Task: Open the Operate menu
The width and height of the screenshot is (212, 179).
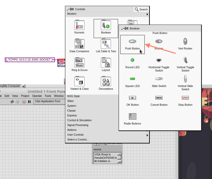Action: pyautogui.click(x=37, y=96)
